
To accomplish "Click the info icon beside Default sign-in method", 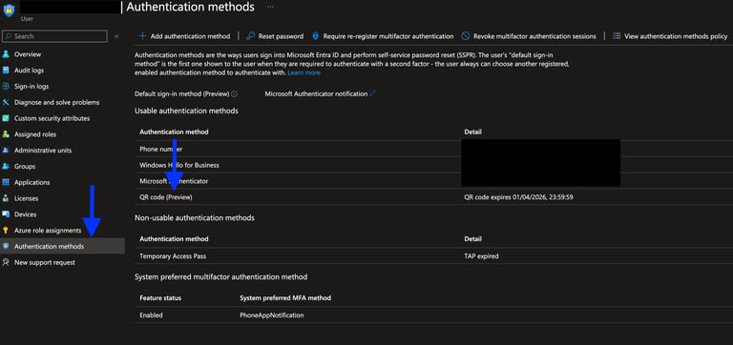I will click(x=234, y=93).
